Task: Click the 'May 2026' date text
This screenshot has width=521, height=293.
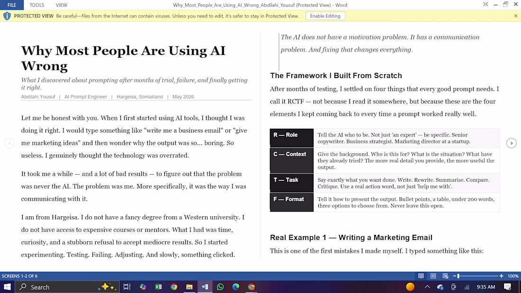Action: 183,97
